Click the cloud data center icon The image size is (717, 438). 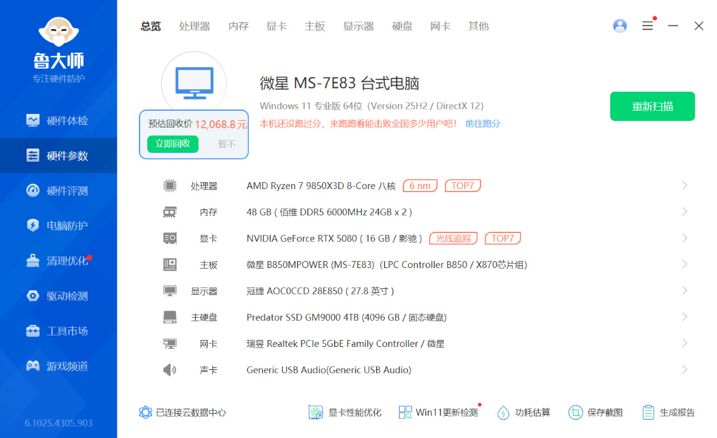point(145,413)
